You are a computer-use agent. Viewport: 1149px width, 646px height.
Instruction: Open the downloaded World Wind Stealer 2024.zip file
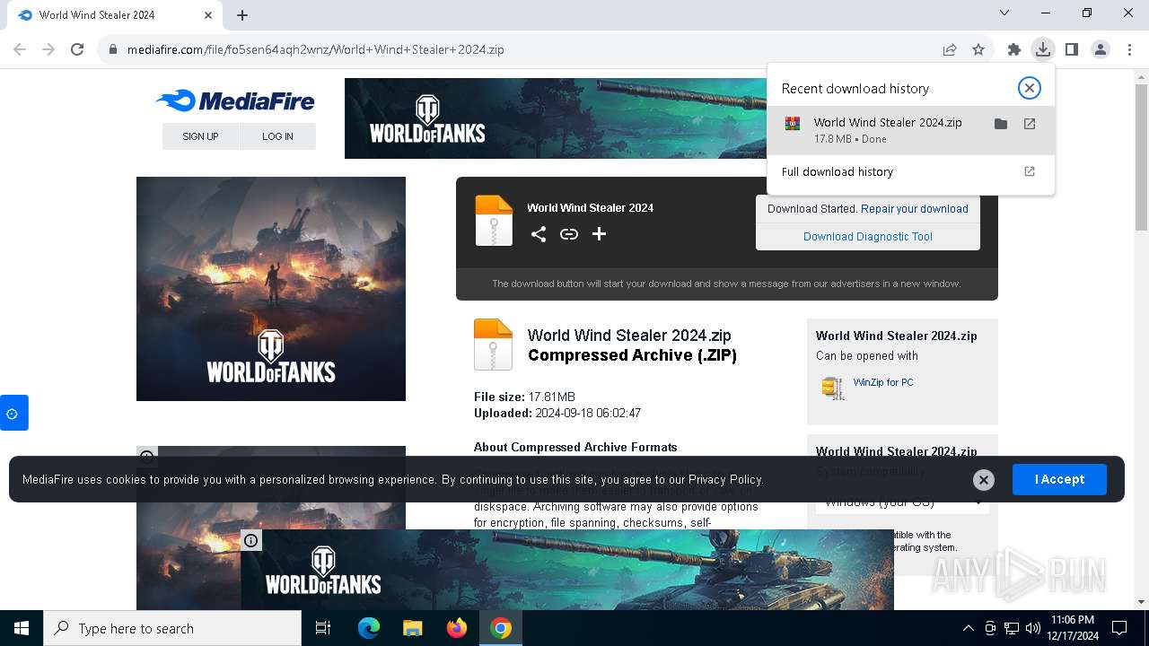point(1030,124)
